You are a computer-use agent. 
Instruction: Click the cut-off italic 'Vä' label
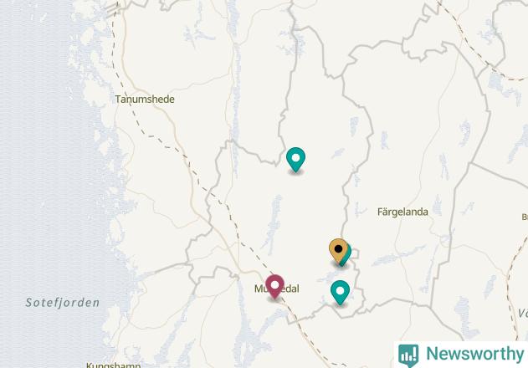click(523, 314)
